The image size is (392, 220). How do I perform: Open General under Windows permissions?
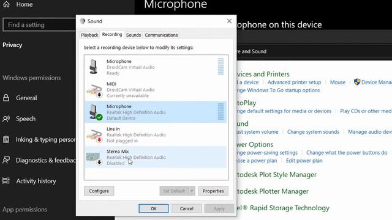click(26, 98)
